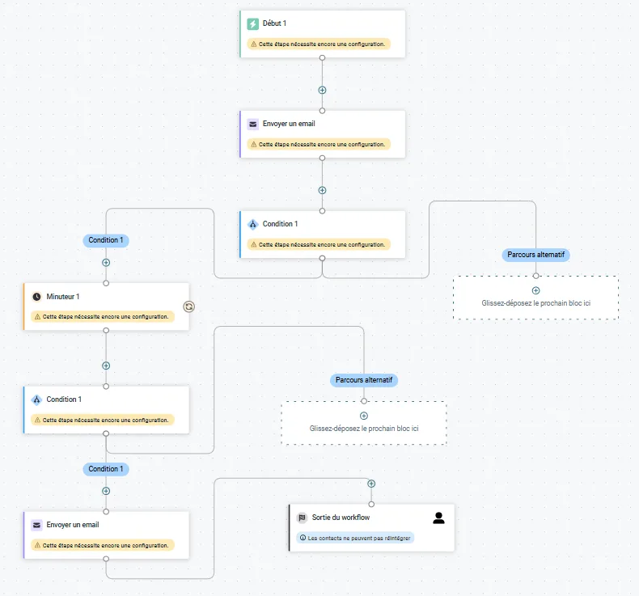Click the clock icon of Minuteur 1
This screenshot has height=596, width=639.
(x=36, y=297)
